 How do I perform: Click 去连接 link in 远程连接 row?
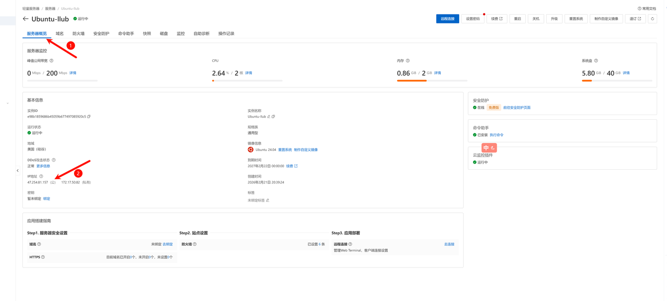click(449, 244)
